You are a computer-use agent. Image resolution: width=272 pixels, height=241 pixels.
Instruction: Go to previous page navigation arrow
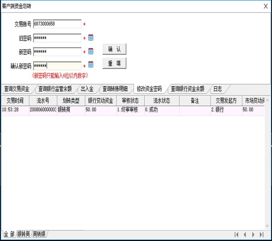245,235
